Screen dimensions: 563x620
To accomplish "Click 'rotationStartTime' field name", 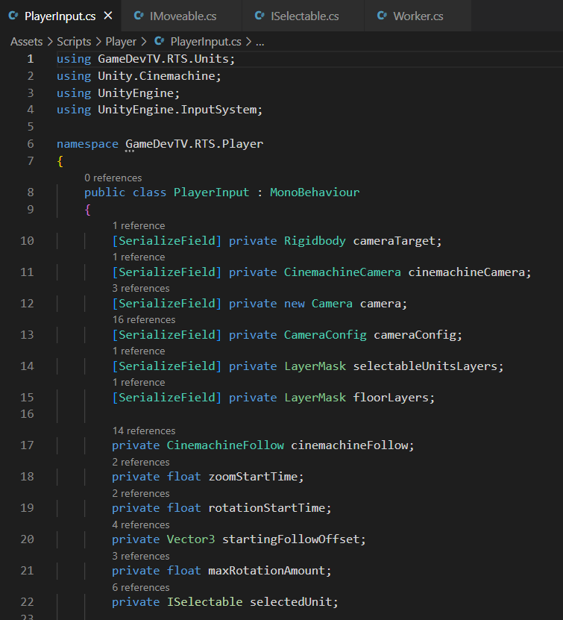I will click(267, 507).
